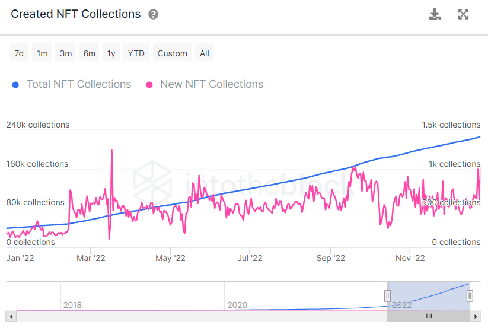Switch to the 3m range
The width and height of the screenshot is (488, 334).
coord(65,52)
